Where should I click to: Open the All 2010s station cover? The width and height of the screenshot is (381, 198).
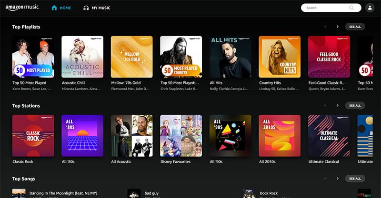tap(280, 136)
